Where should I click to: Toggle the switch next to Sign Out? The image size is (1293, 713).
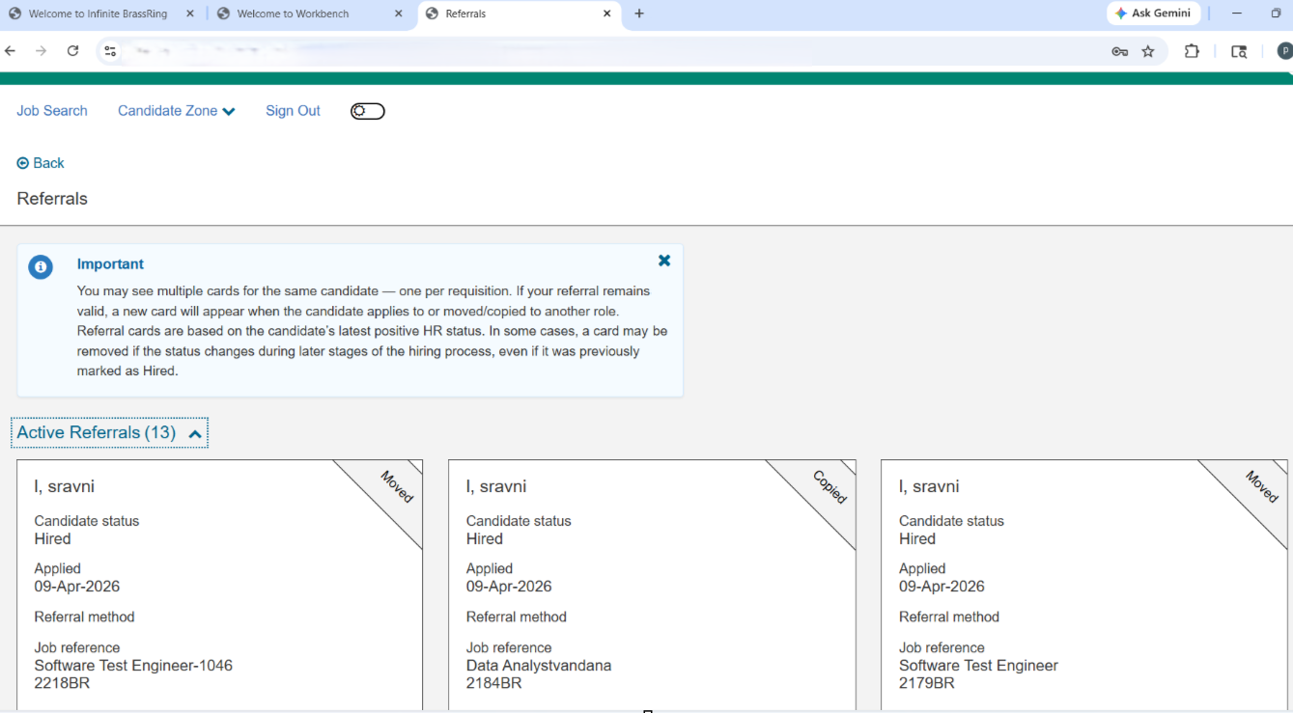[x=367, y=111]
